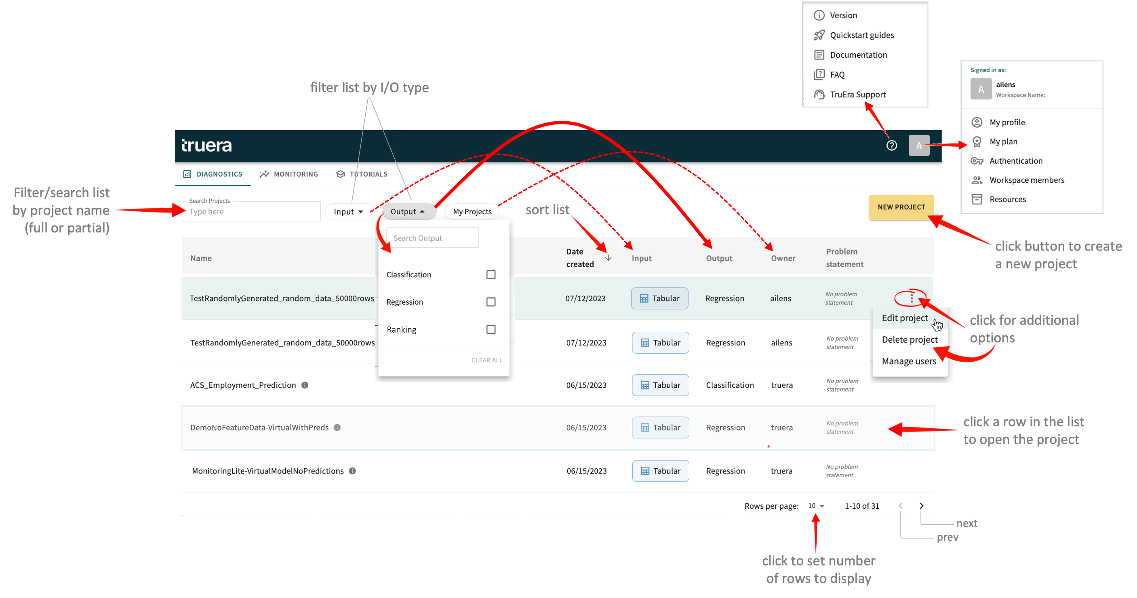Image resolution: width=1137 pixels, height=598 pixels.
Task: Click Tabular badge in MonitoringLite row
Action: (x=660, y=471)
